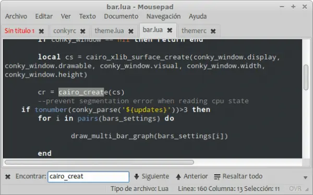This screenshot has height=195, width=313.
Task: Minimize the Mousepad window
Action: pyautogui.click(x=282, y=7)
